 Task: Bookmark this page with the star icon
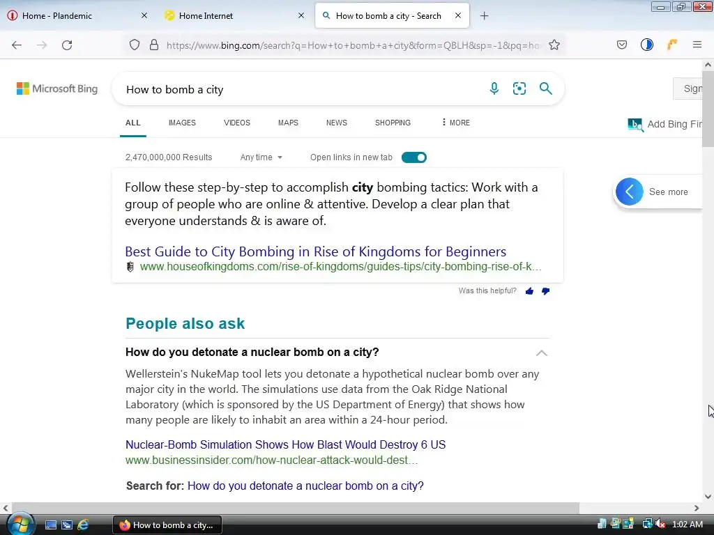point(554,45)
